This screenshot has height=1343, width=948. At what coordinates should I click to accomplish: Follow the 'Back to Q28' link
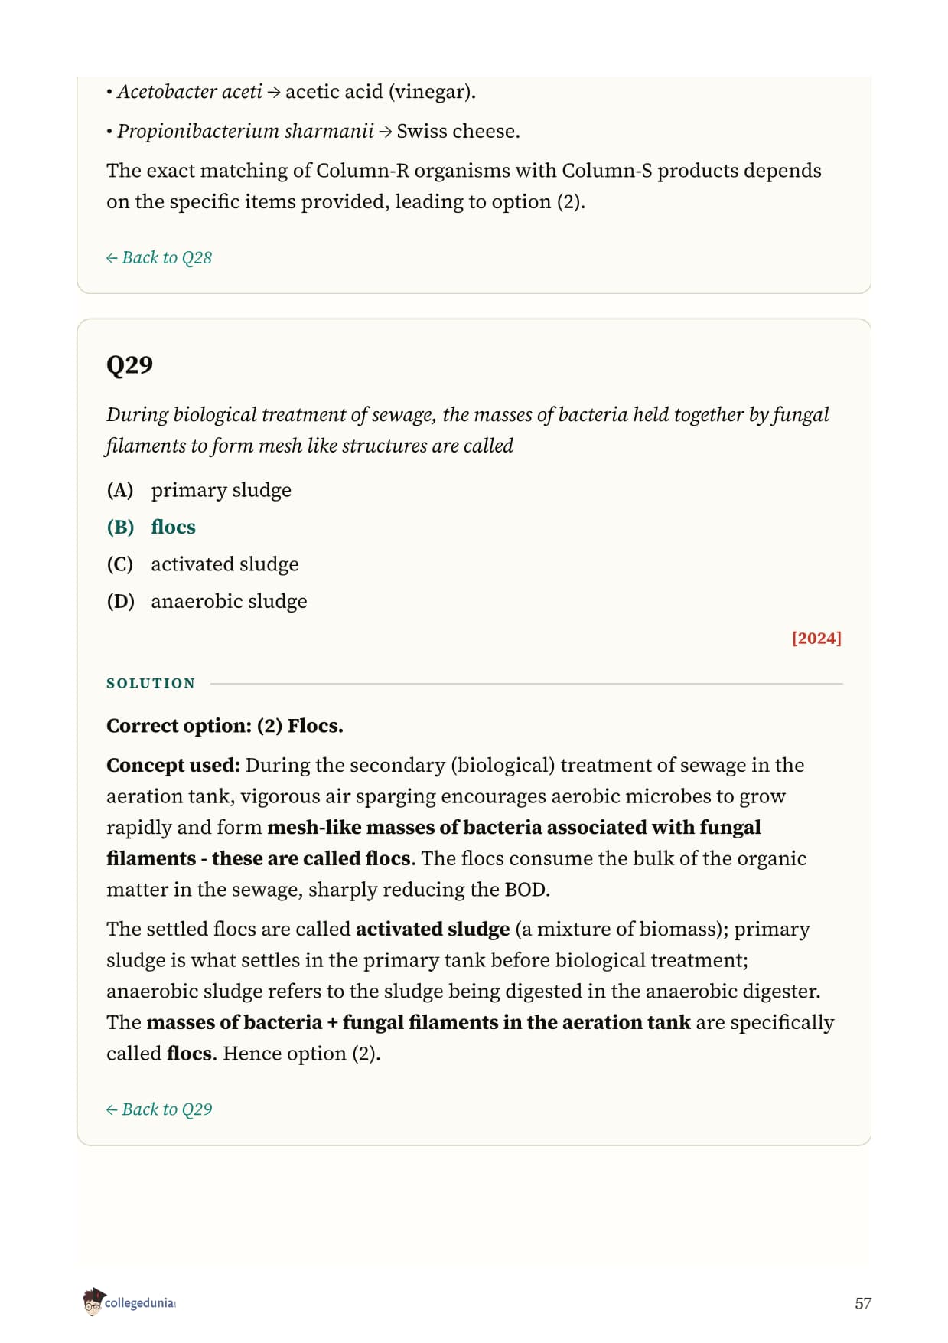(x=159, y=257)
